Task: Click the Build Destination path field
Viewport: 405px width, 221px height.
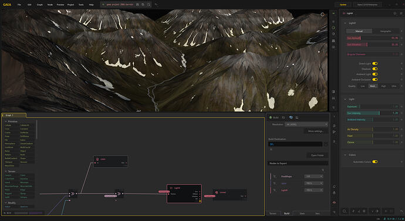Action: [295, 144]
